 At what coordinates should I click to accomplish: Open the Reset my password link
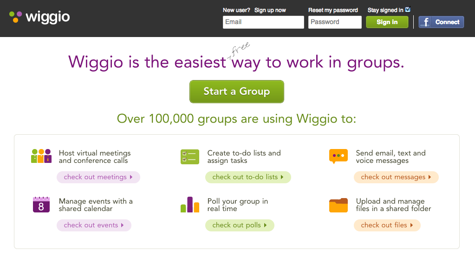tap(333, 10)
